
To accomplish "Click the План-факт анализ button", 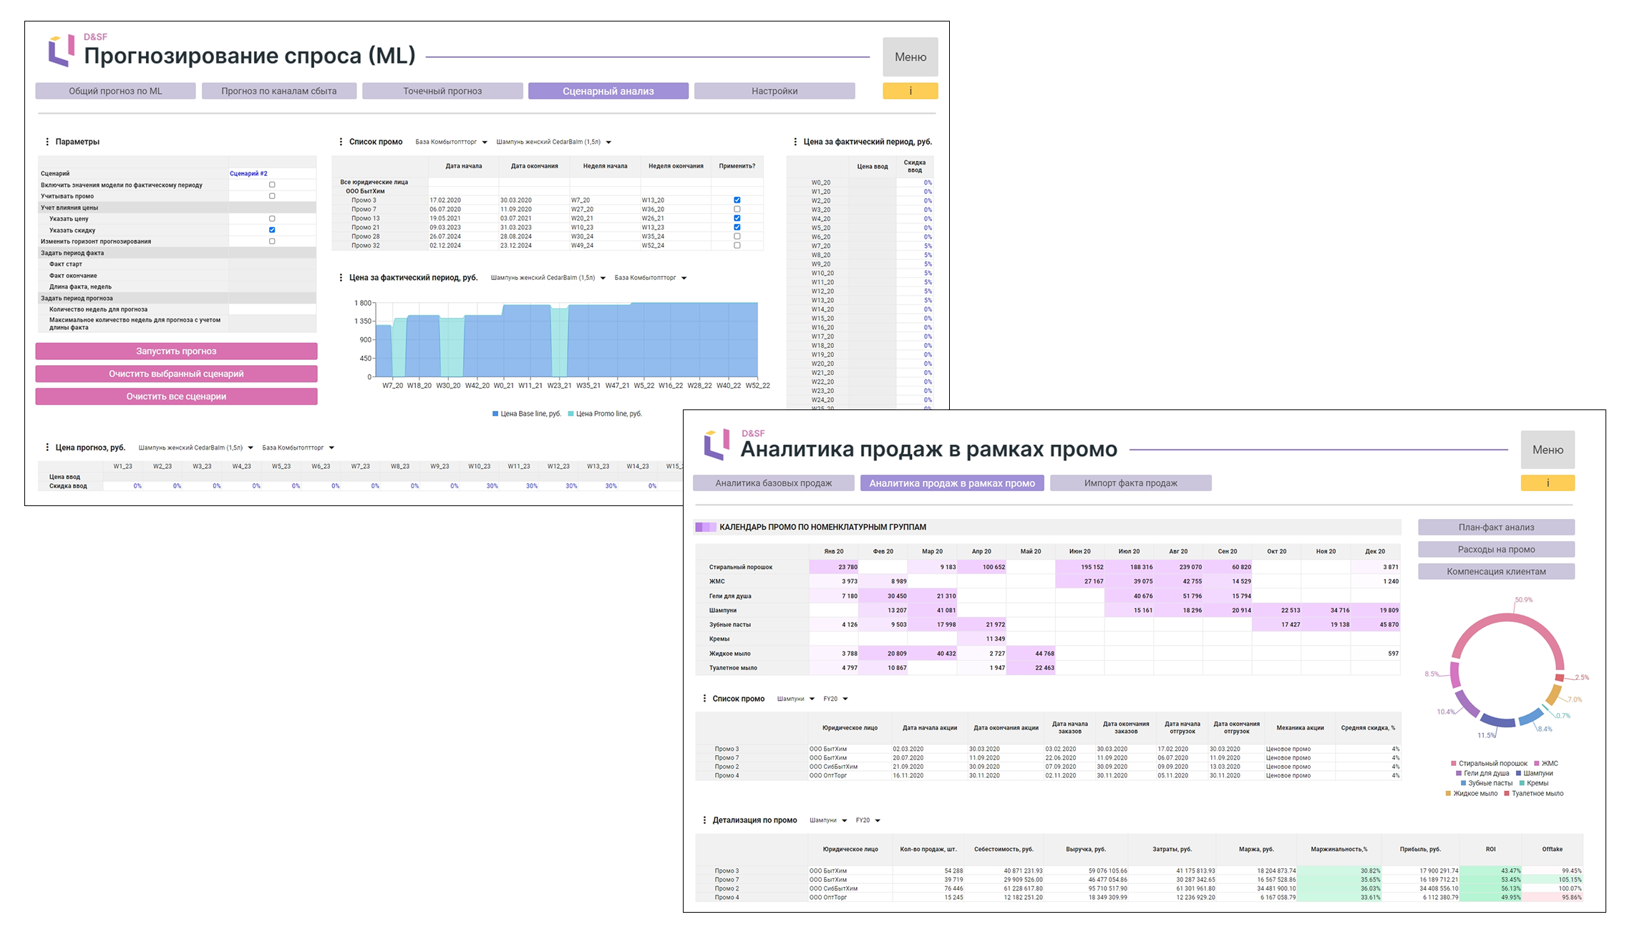I will tap(1495, 528).
